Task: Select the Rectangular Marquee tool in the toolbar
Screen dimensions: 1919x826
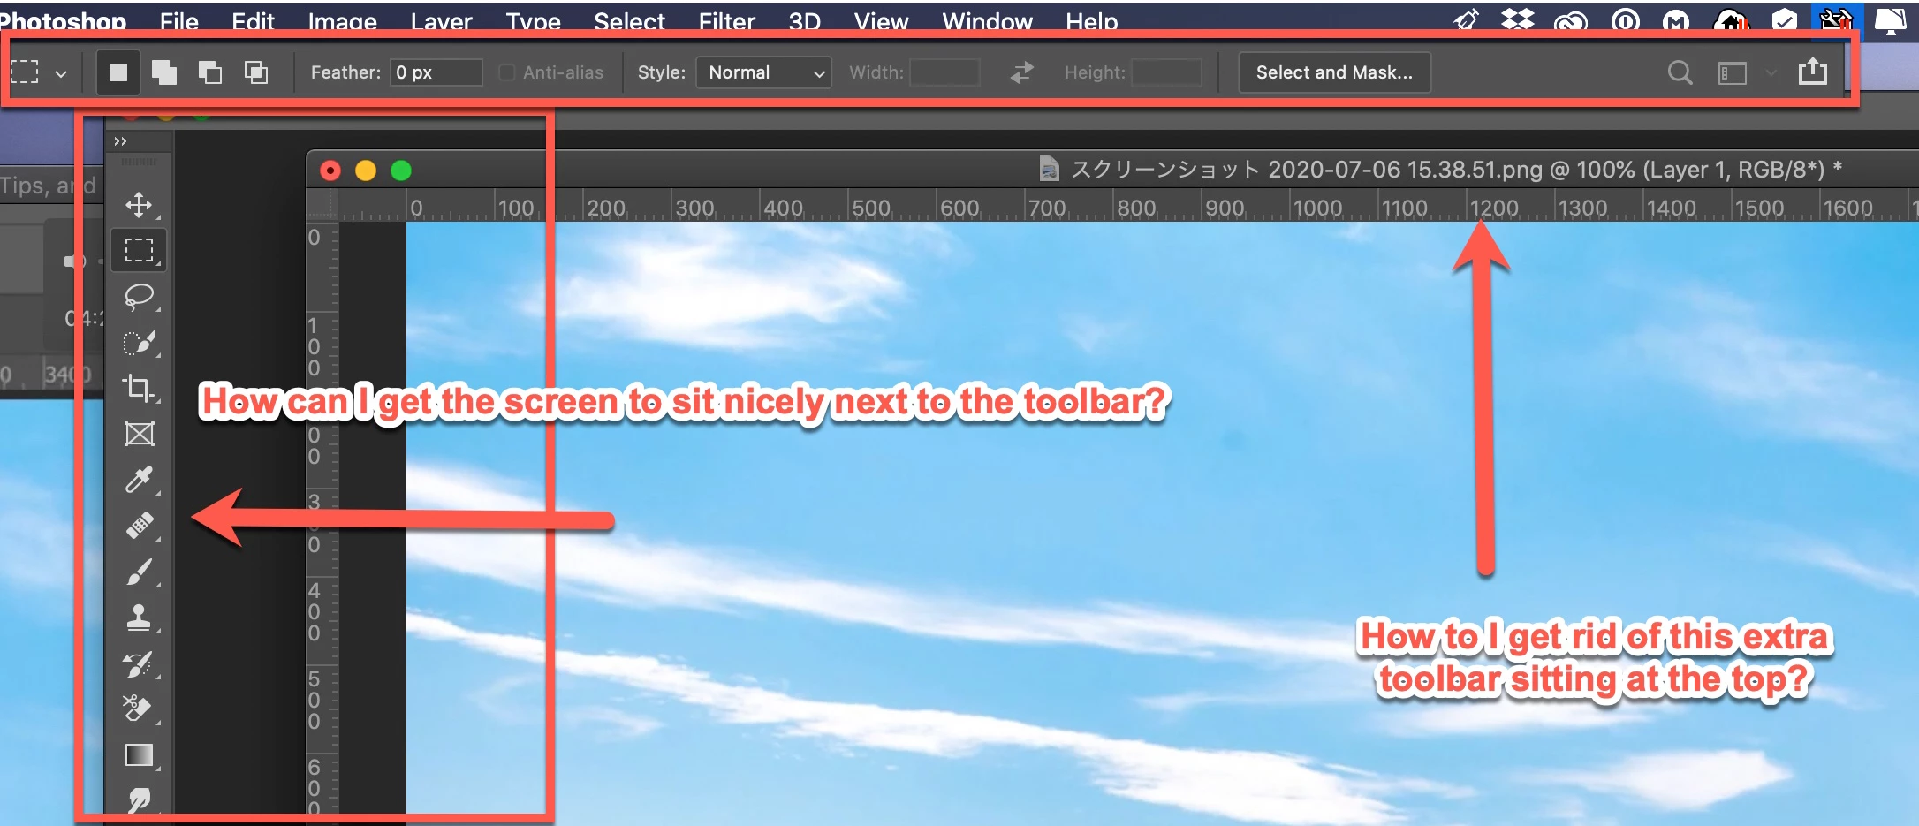Action: [139, 250]
